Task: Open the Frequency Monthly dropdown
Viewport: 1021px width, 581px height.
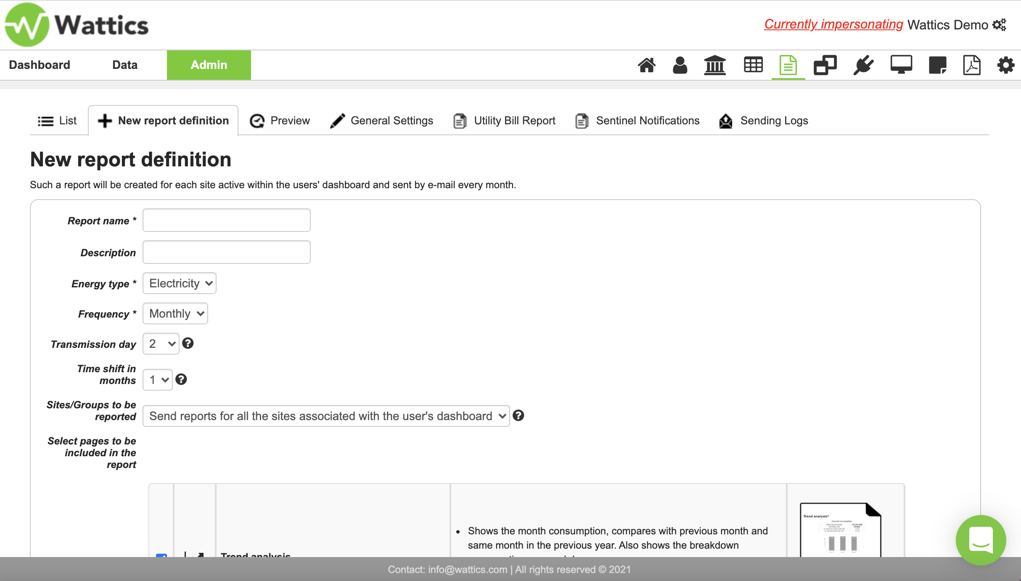Action: pyautogui.click(x=175, y=313)
